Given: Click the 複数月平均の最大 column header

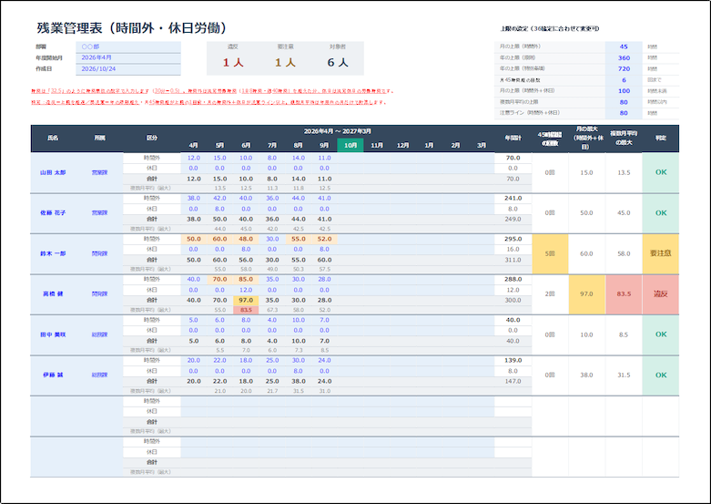Looking at the screenshot, I should click(x=624, y=138).
